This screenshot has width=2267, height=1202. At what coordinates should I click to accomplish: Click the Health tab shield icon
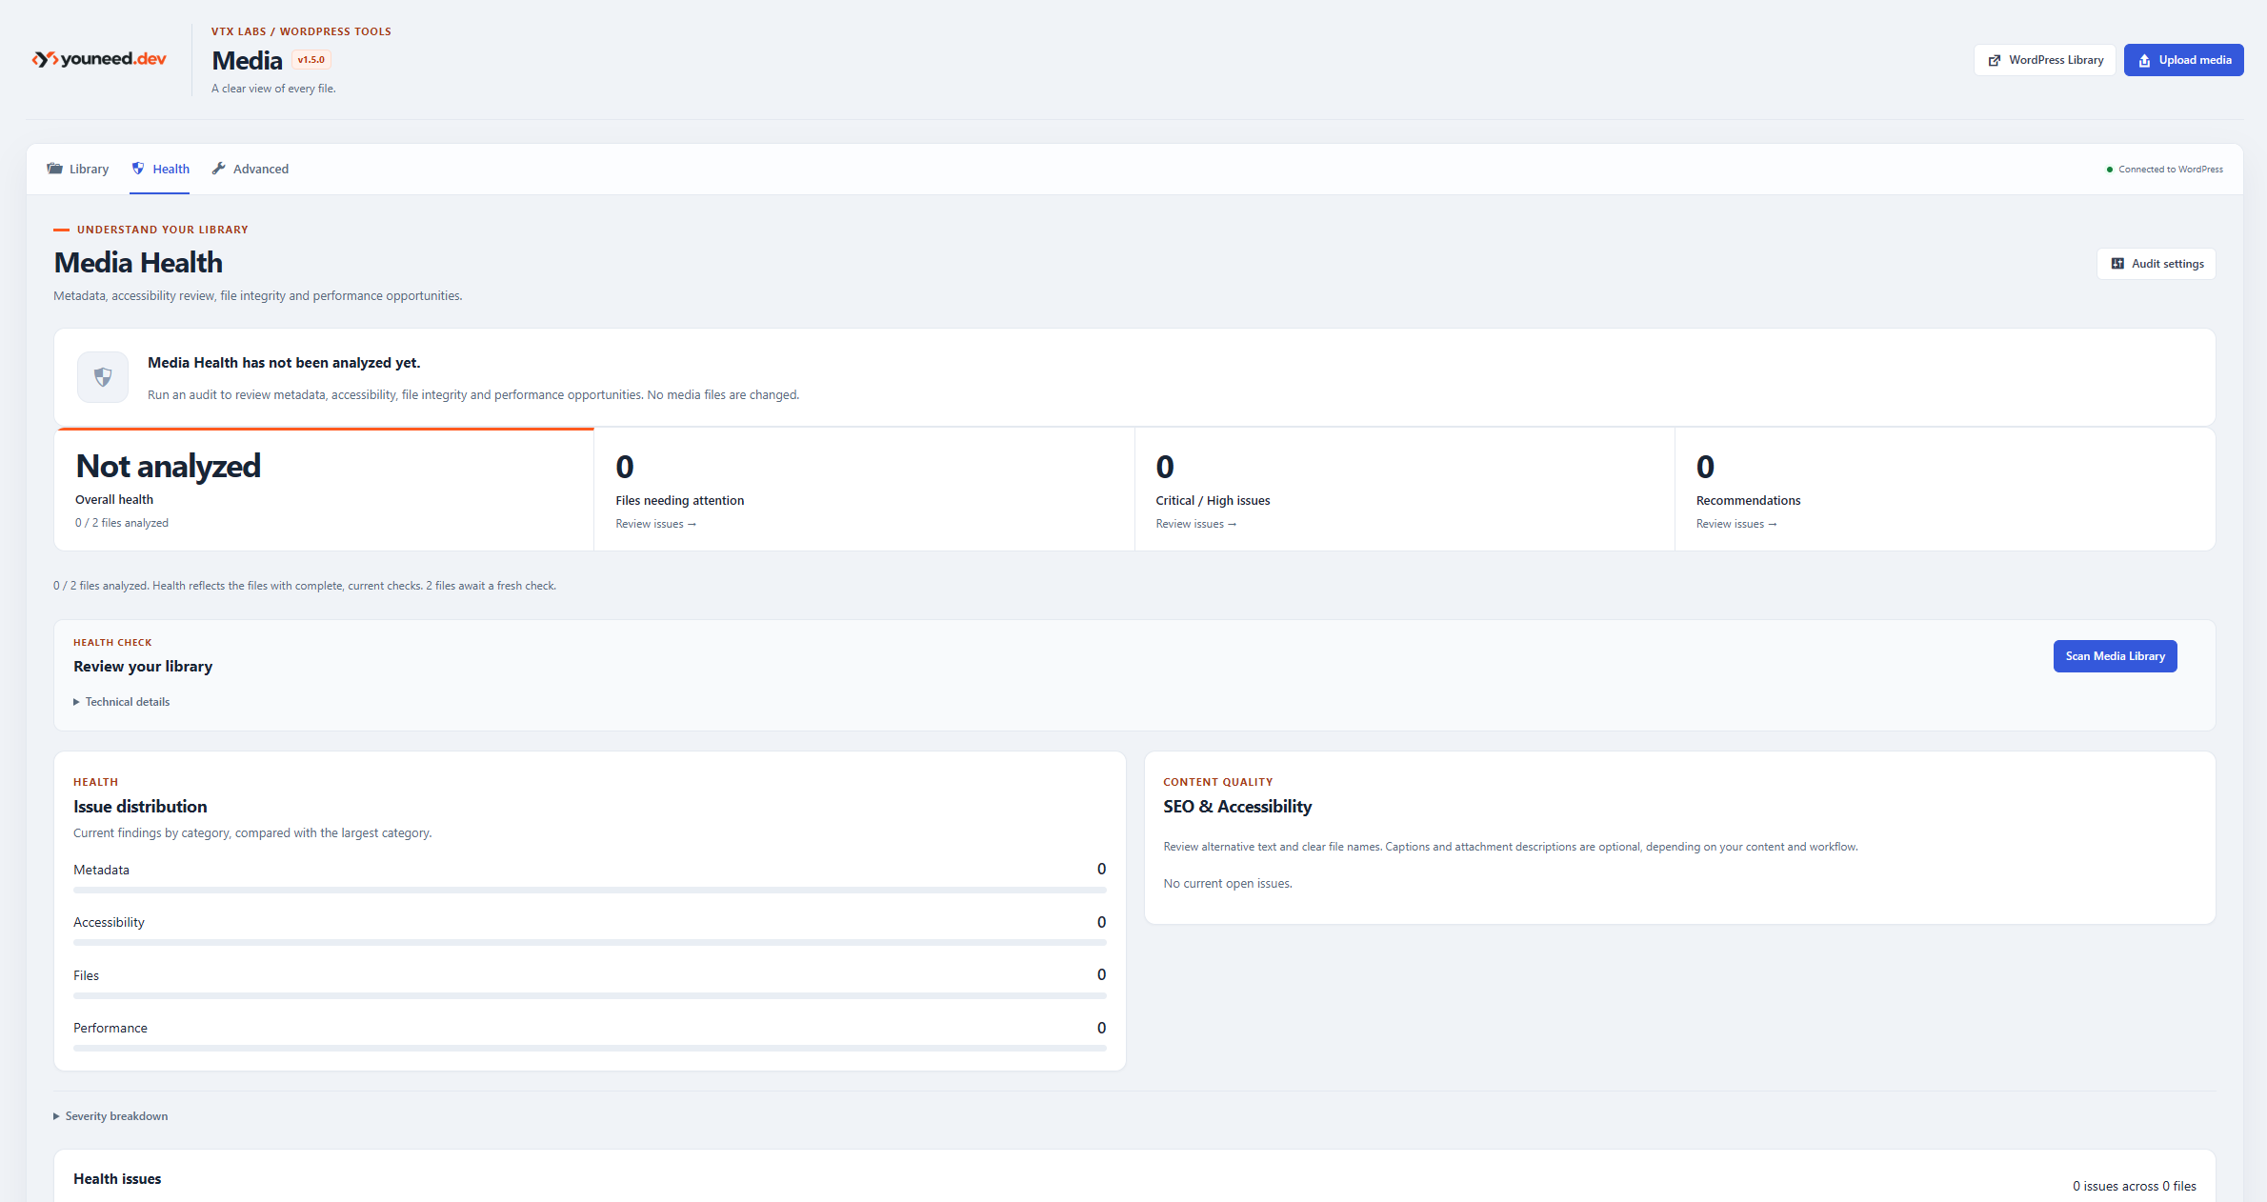click(138, 169)
